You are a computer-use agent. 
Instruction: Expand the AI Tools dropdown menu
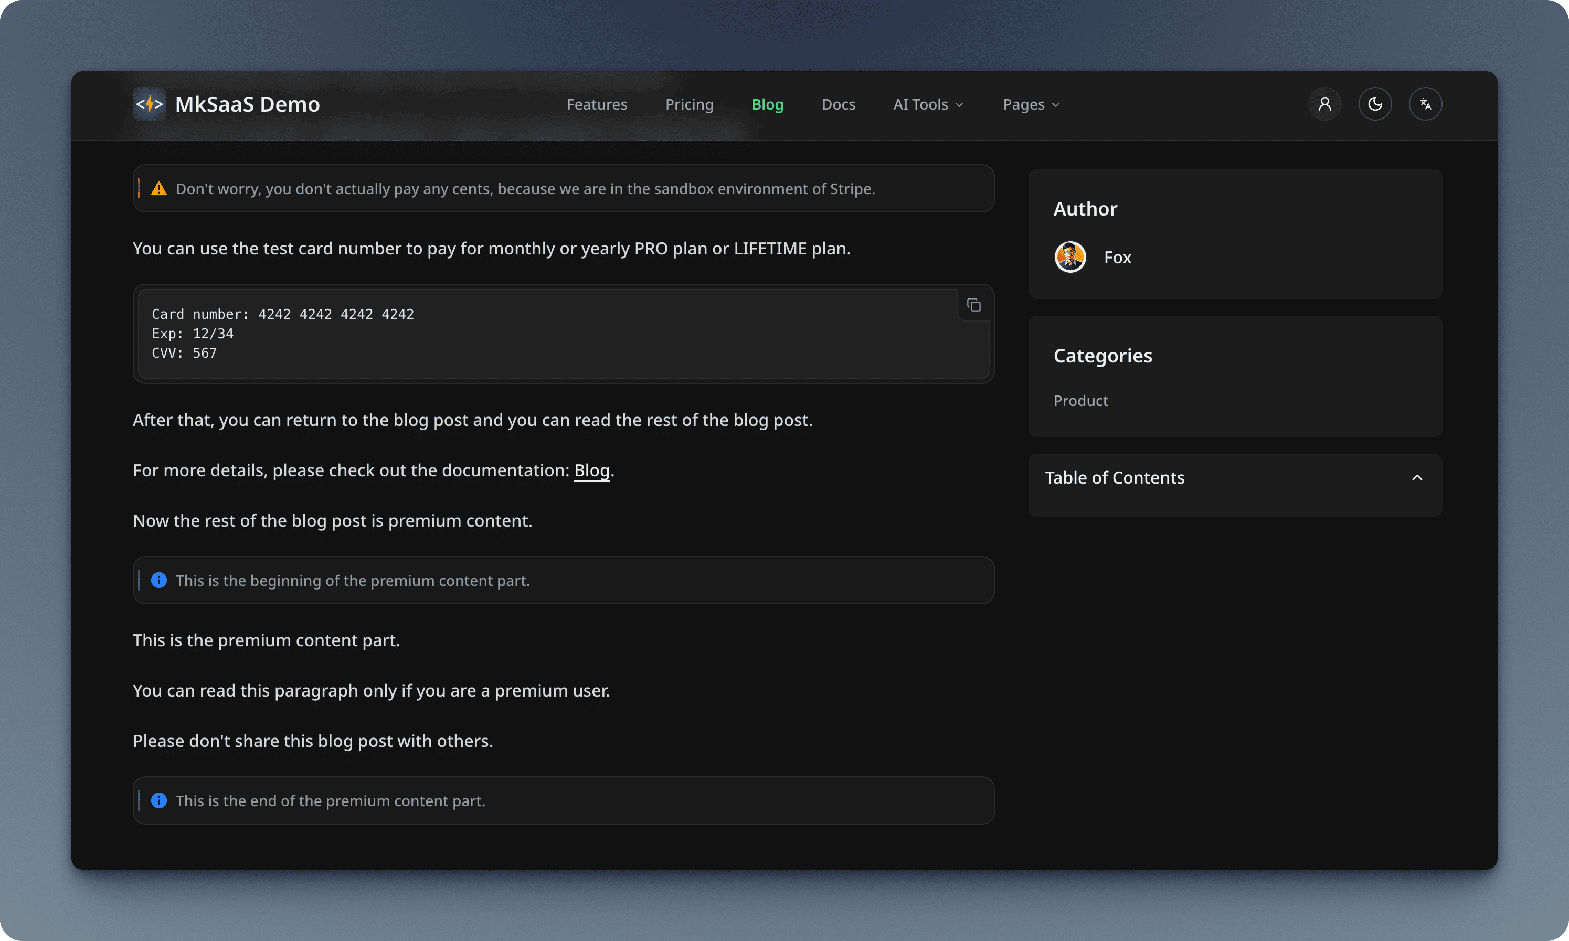(928, 104)
